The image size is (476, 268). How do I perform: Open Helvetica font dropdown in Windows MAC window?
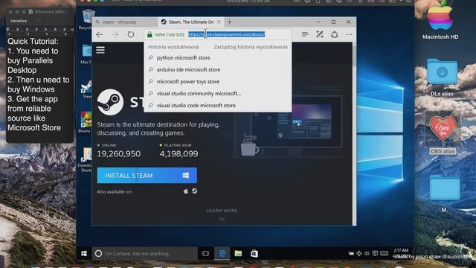[23, 21]
